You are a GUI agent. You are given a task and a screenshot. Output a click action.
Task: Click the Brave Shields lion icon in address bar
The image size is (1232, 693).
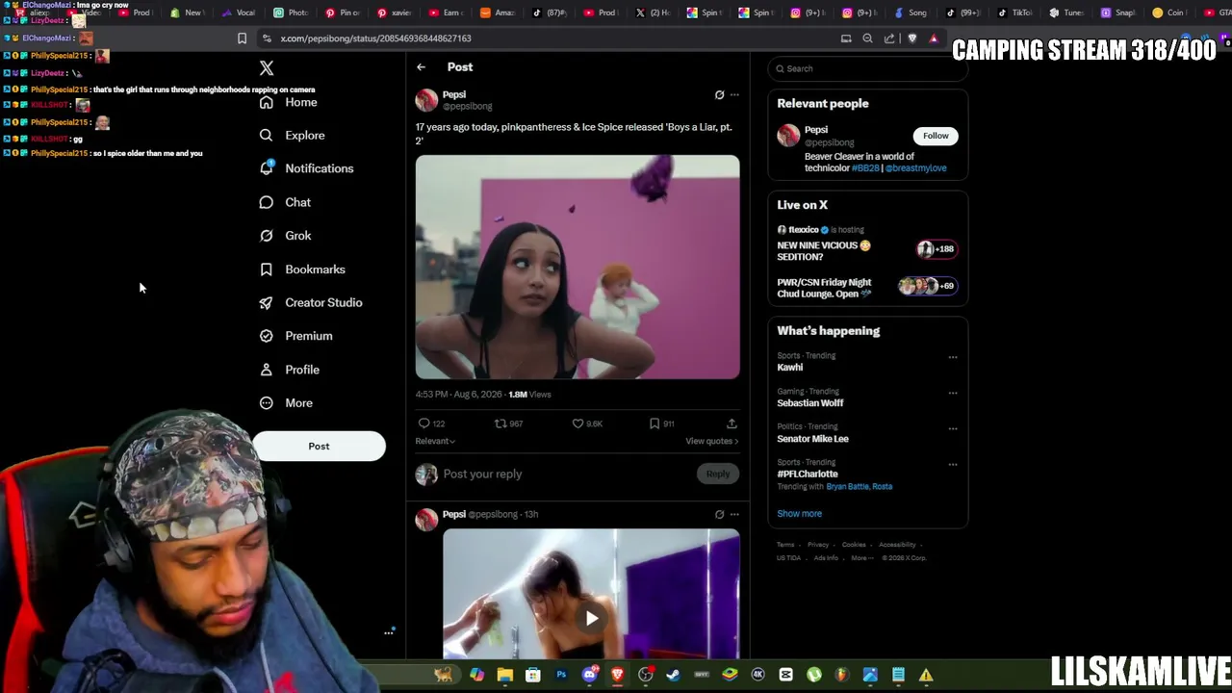point(912,38)
